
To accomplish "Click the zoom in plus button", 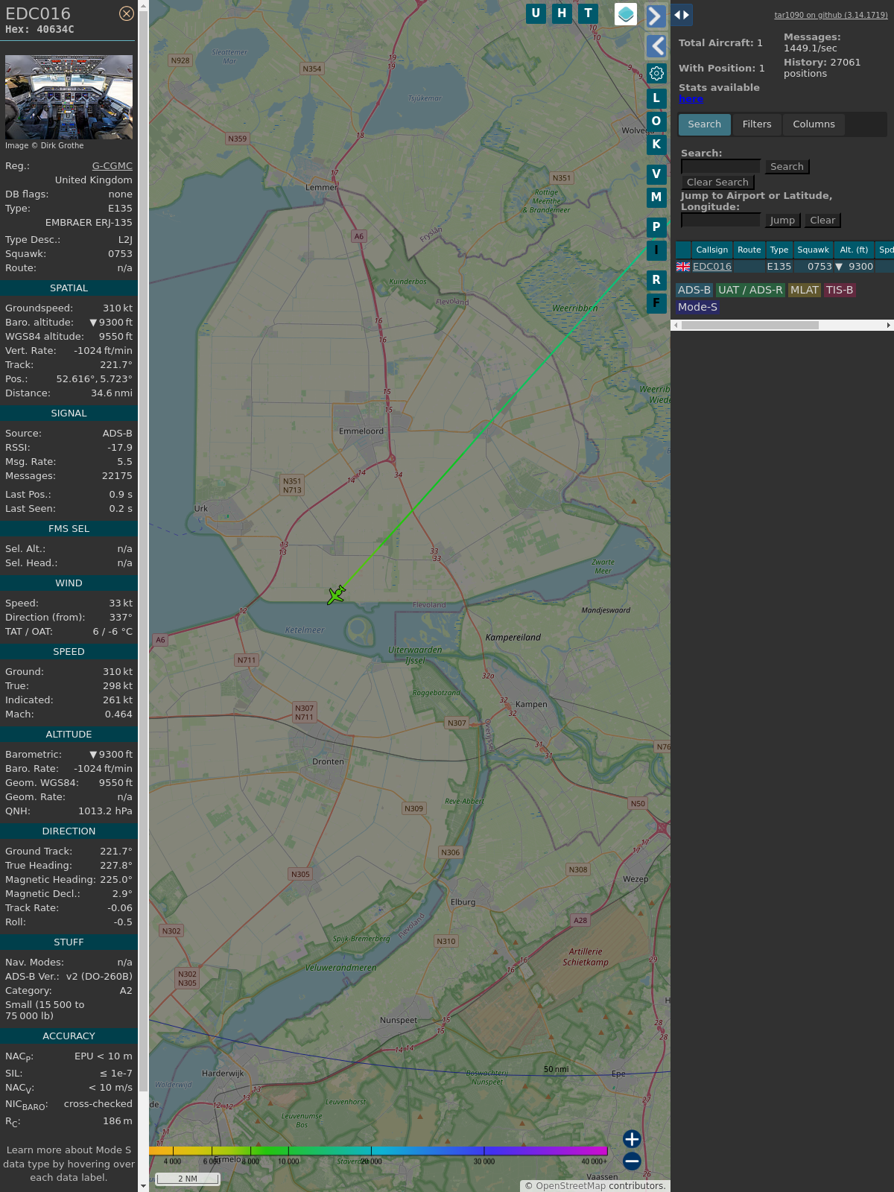I will [x=632, y=1138].
